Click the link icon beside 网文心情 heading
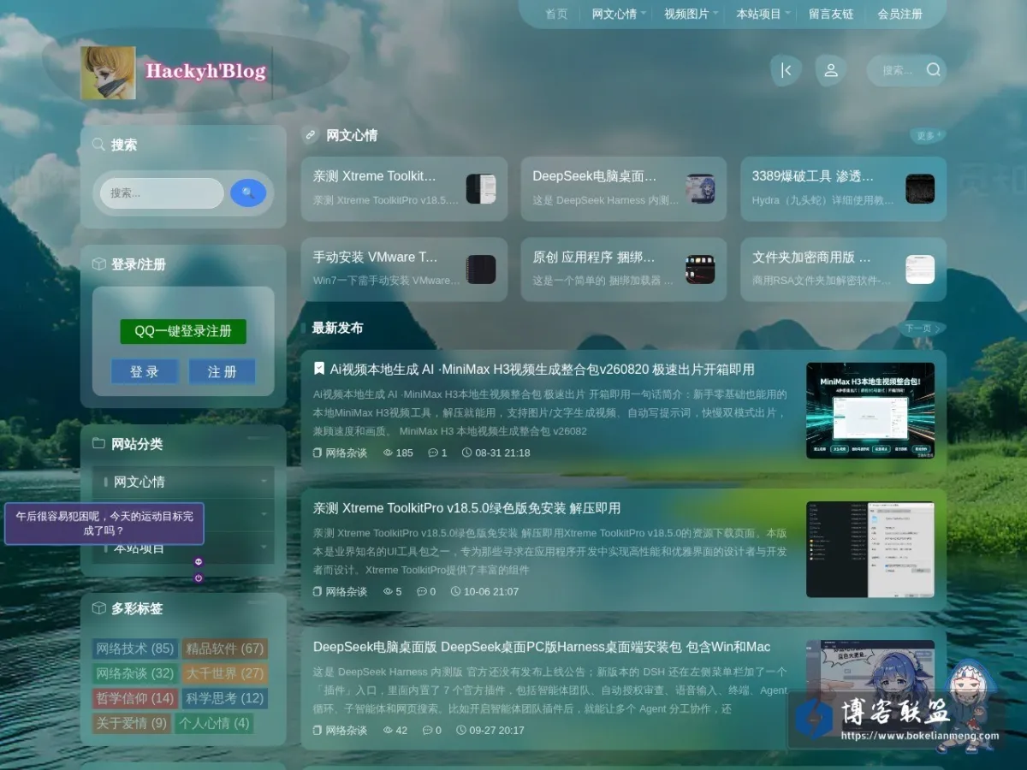The image size is (1027, 770). [310, 135]
